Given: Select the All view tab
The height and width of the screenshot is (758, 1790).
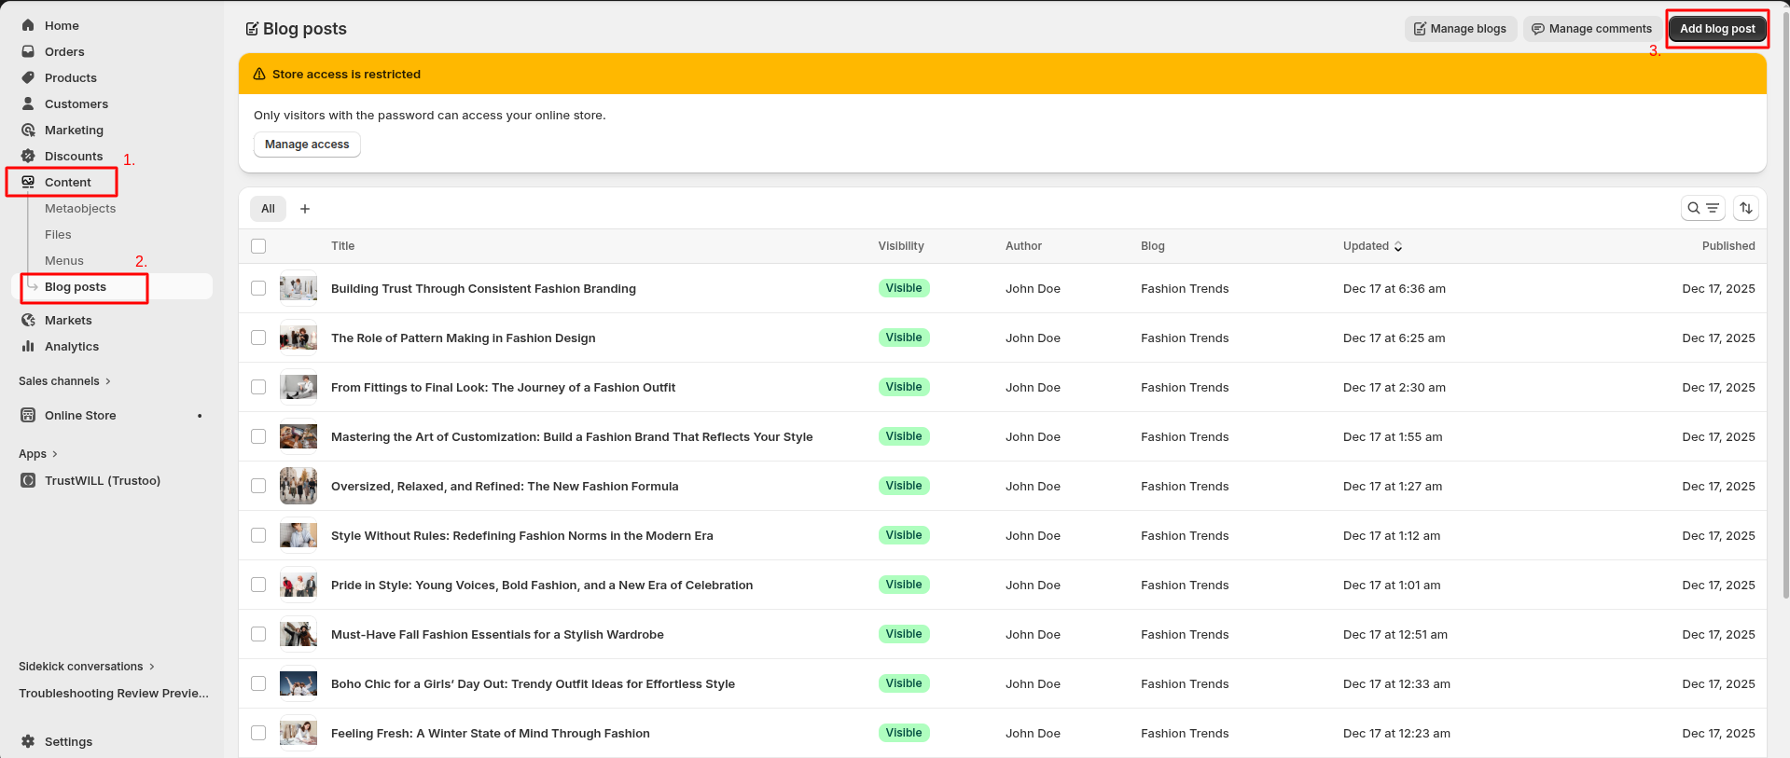Looking at the screenshot, I should 268,209.
